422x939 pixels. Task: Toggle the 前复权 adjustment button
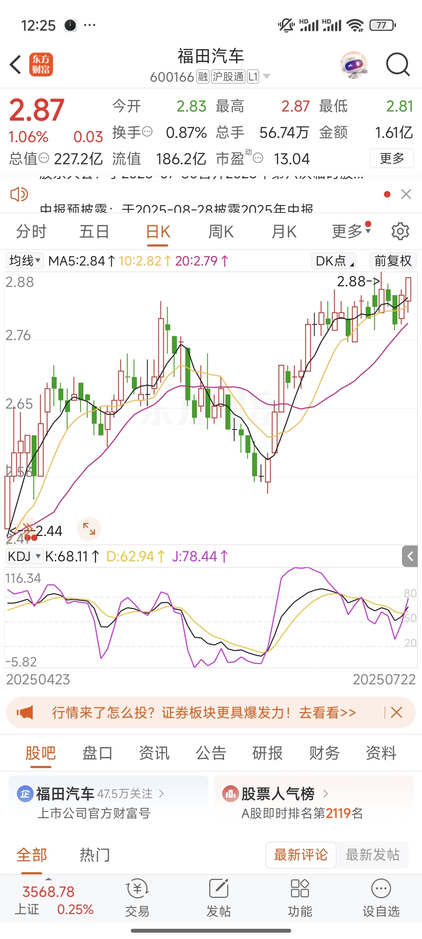393,261
